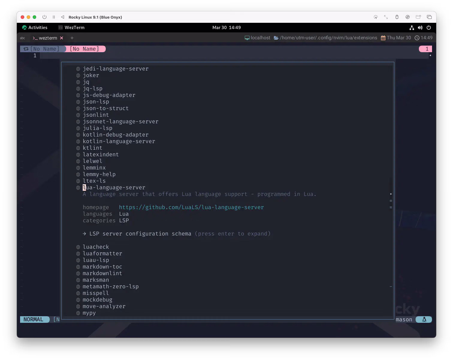Open the clock showing Mar 30 14:49

[x=226, y=28]
